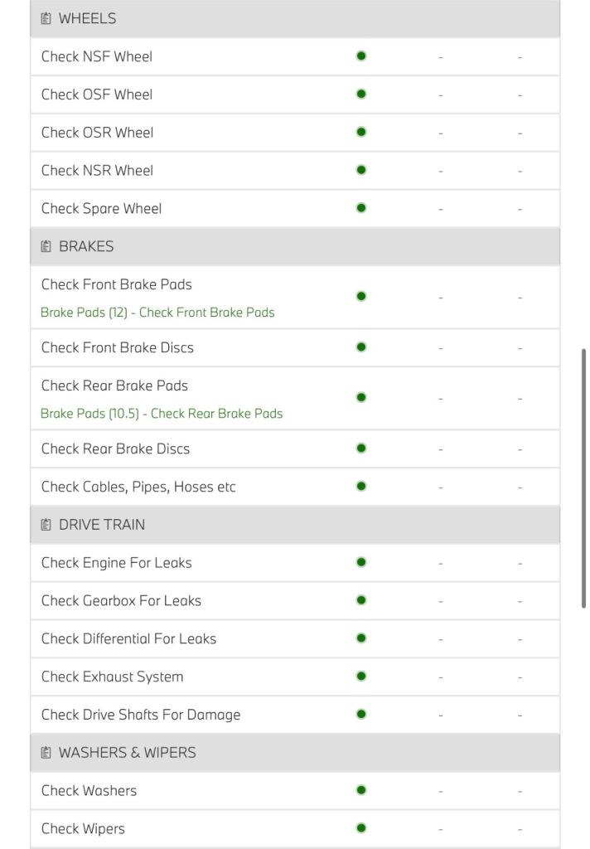Open Brake Pads (10.5) rear pads note

pos(162,414)
